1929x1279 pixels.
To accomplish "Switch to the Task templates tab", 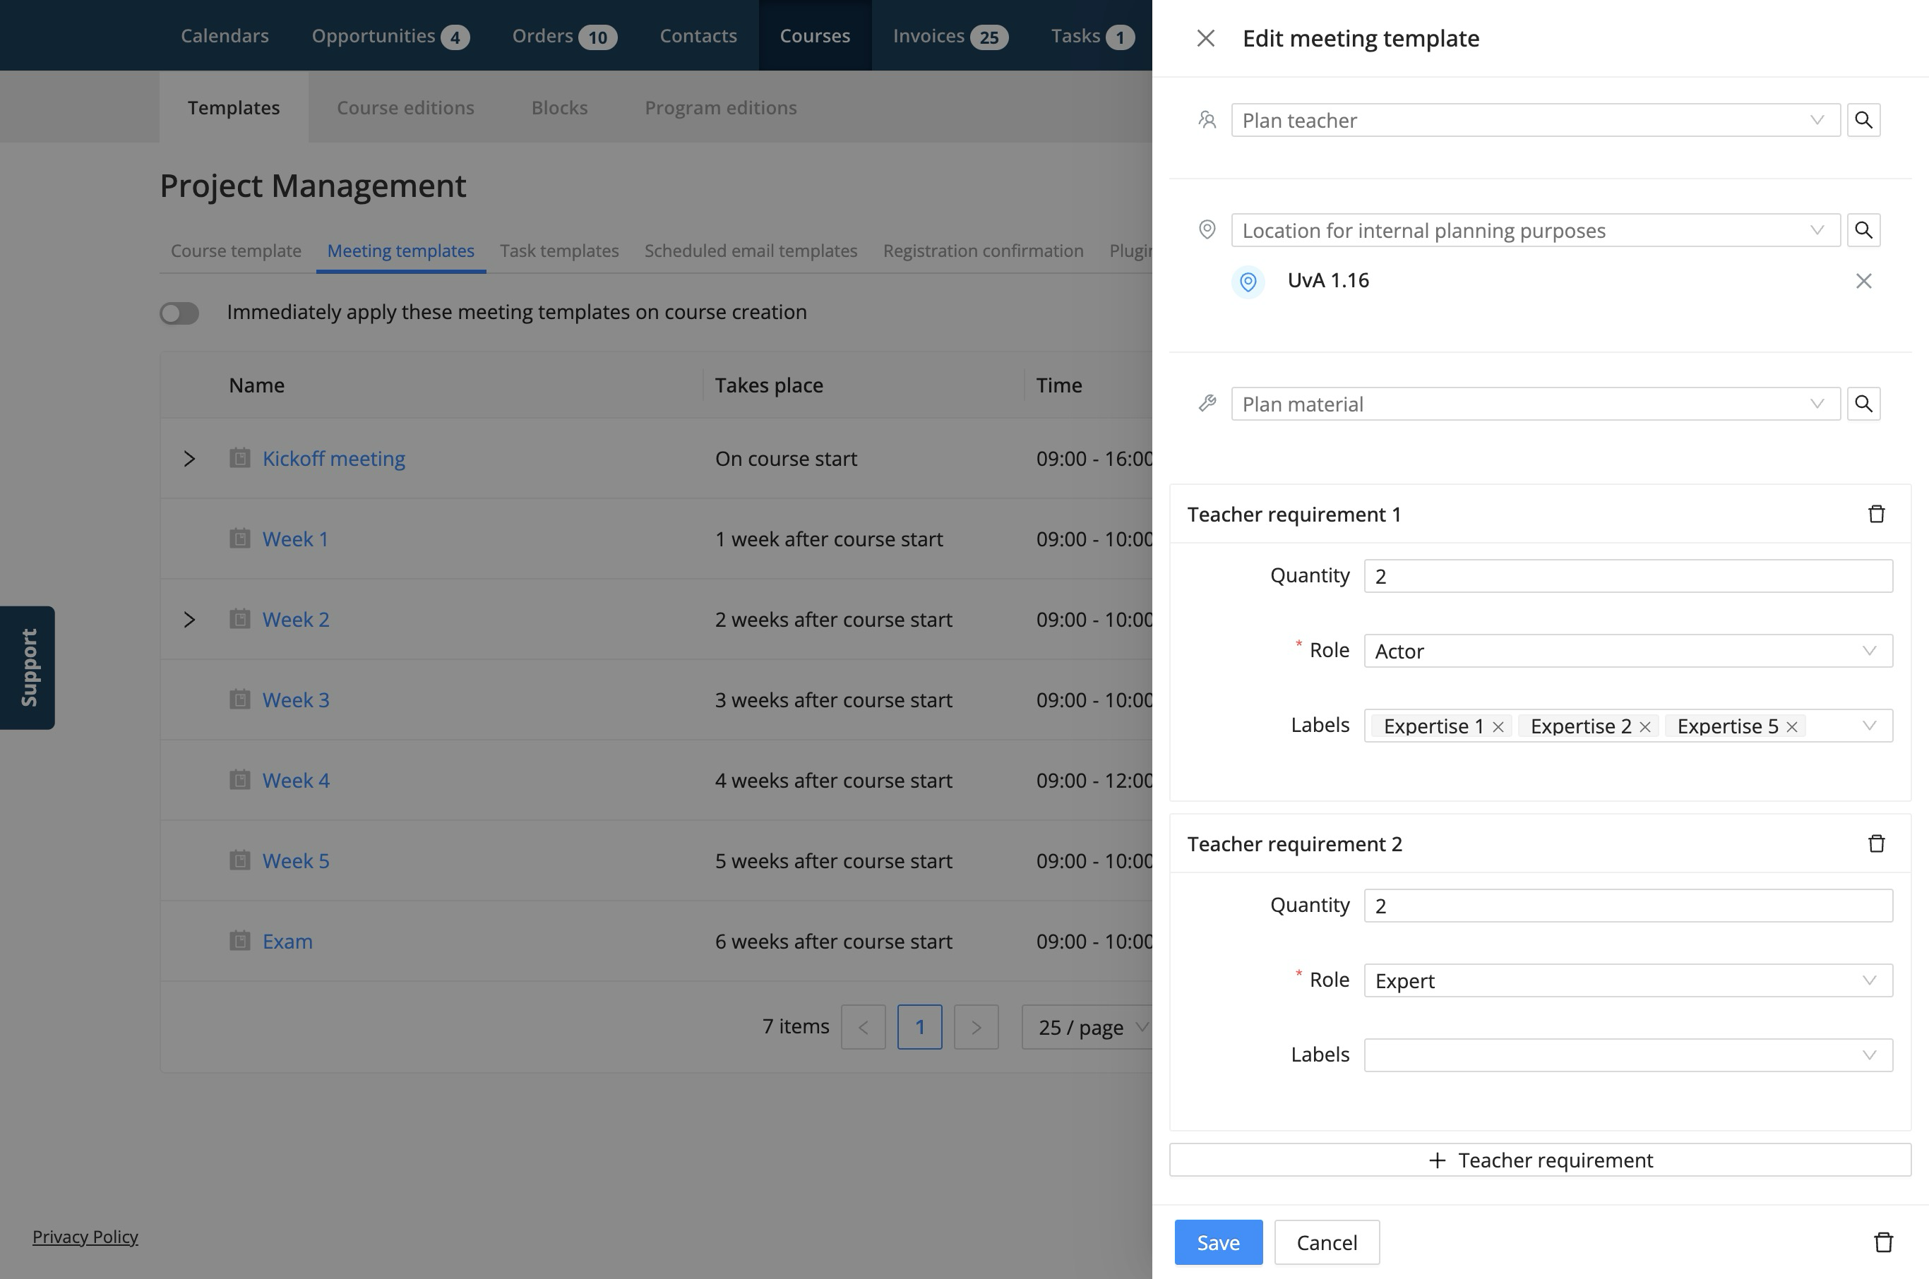I will tap(559, 251).
